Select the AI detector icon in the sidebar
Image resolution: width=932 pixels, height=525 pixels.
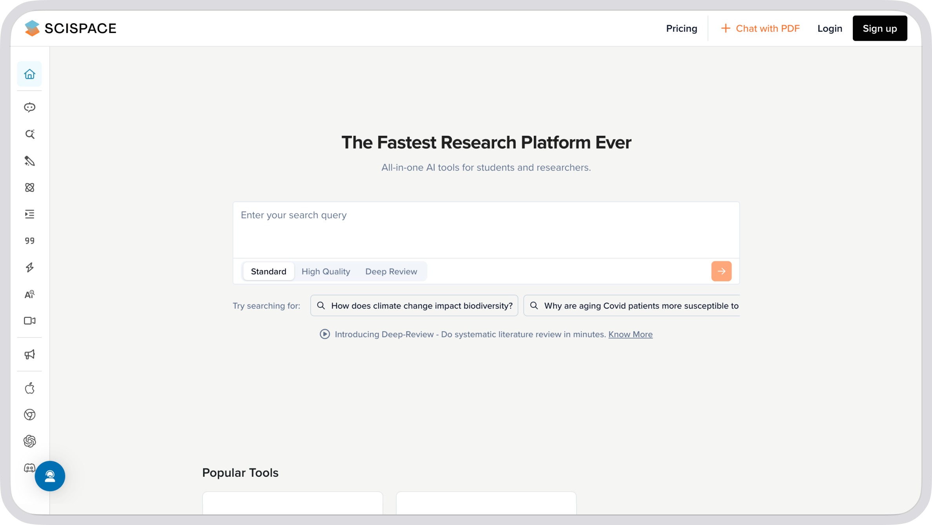coord(29,294)
